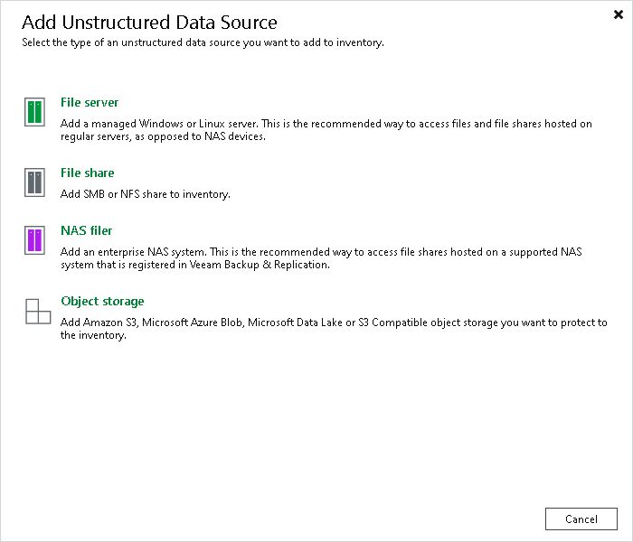The width and height of the screenshot is (633, 542).
Task: Close the Add Unstructured Data Source dialog
Action: (x=619, y=14)
